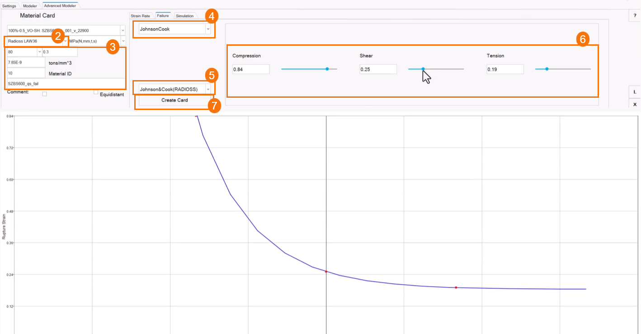The image size is (641, 334).
Task: Select the red shear point on the curve's center line
Action: 326,272
